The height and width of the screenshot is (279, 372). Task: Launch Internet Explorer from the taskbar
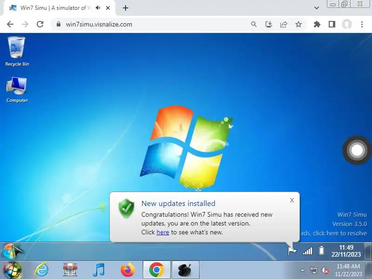[41, 270]
